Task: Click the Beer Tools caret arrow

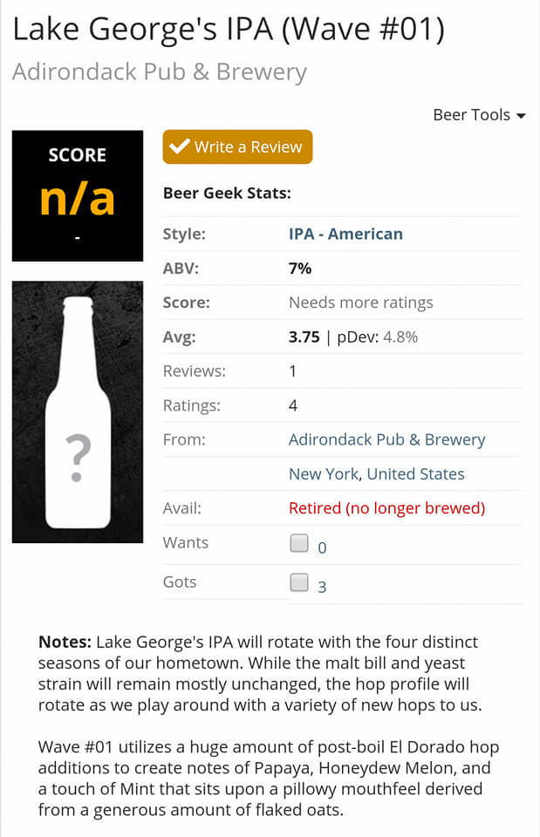Action: [x=521, y=116]
